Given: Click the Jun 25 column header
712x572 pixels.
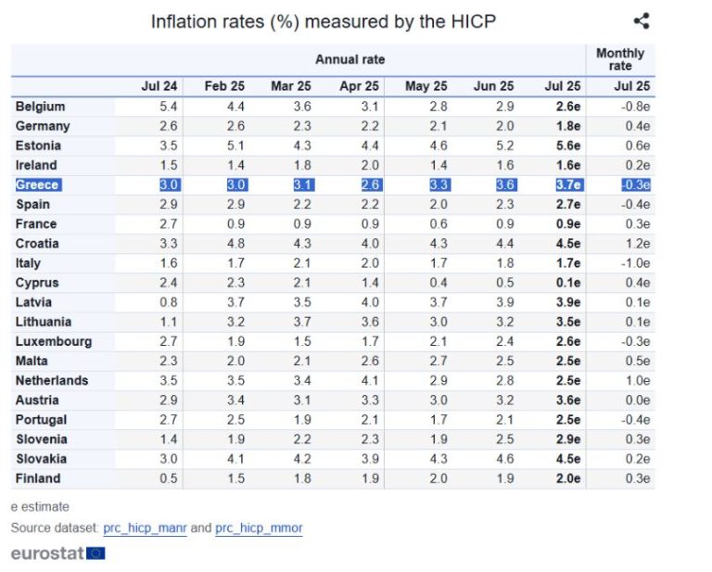Looking at the screenshot, I should [x=493, y=86].
